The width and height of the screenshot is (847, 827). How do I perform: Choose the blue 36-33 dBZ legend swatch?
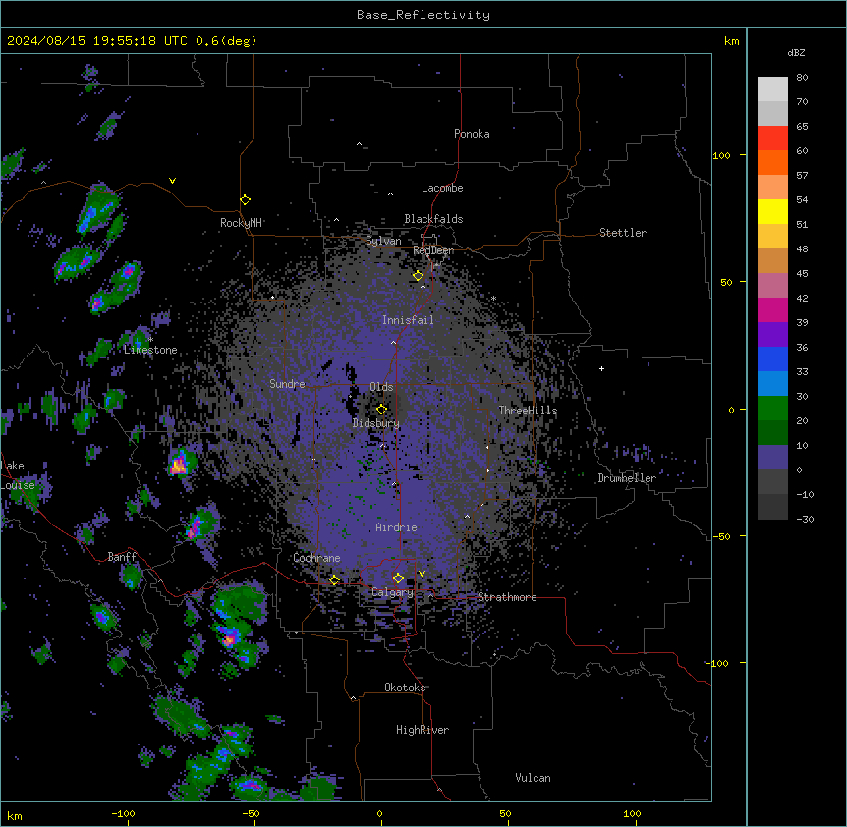(772, 358)
